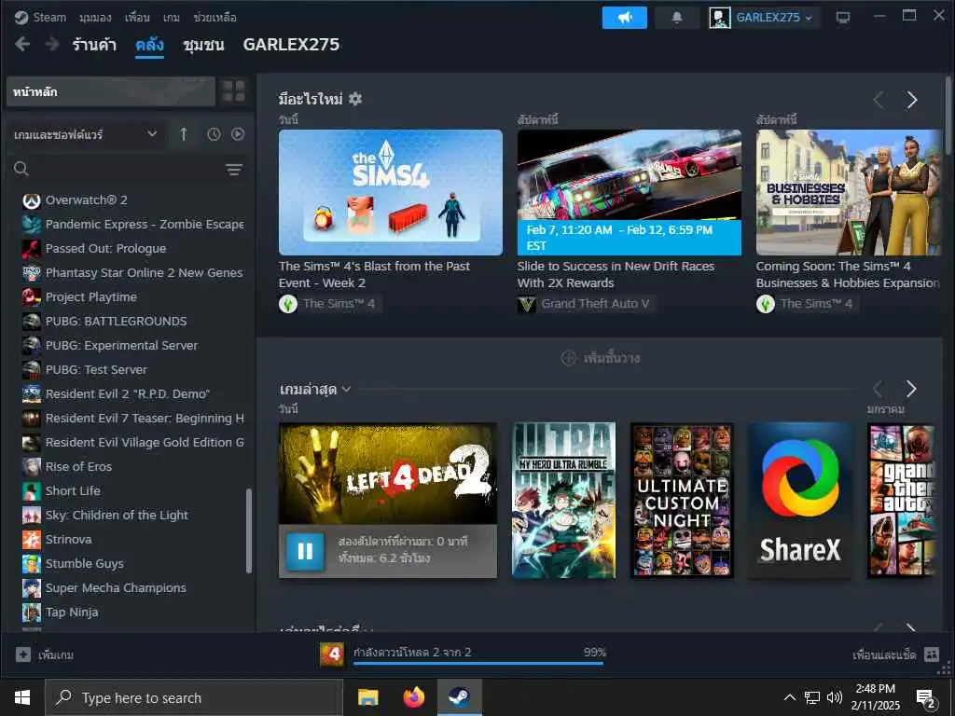Pause the Left 4 Dead 2 download

[x=305, y=552]
